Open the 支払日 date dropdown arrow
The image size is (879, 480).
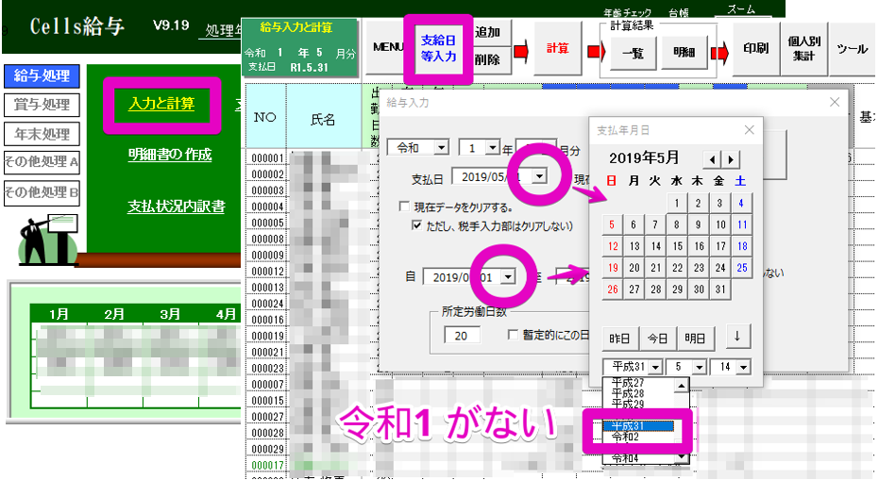click(539, 177)
